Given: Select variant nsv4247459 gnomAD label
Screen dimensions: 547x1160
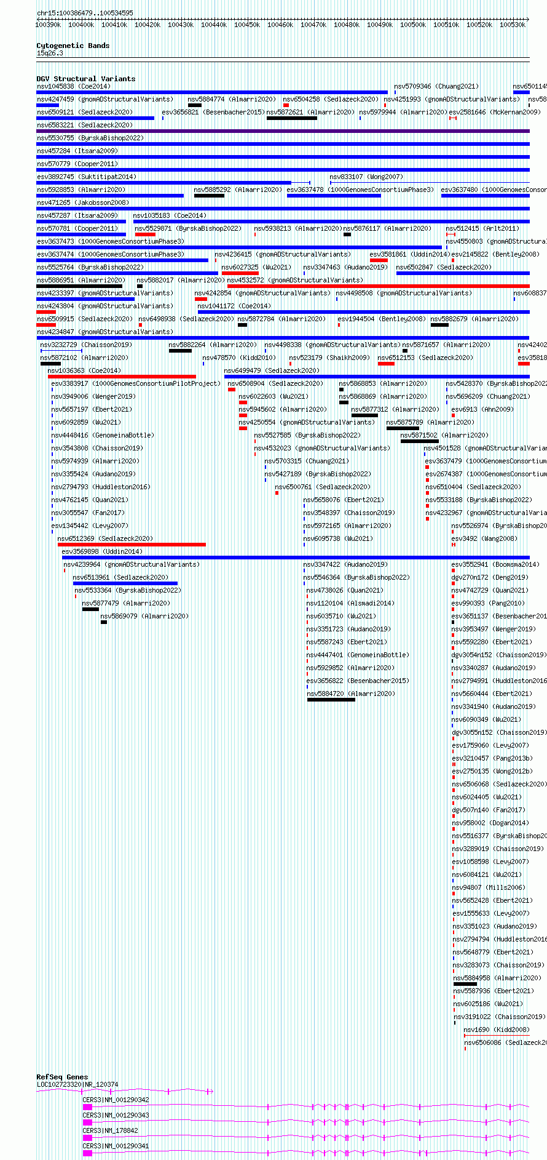Looking at the screenshot, I should click(x=105, y=99).
